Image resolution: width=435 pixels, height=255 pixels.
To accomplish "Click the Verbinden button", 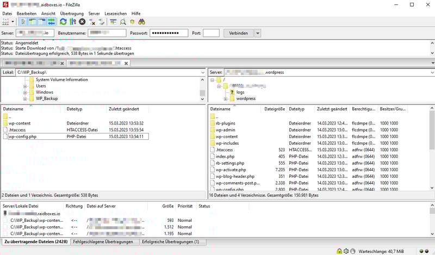I will pos(238,33).
